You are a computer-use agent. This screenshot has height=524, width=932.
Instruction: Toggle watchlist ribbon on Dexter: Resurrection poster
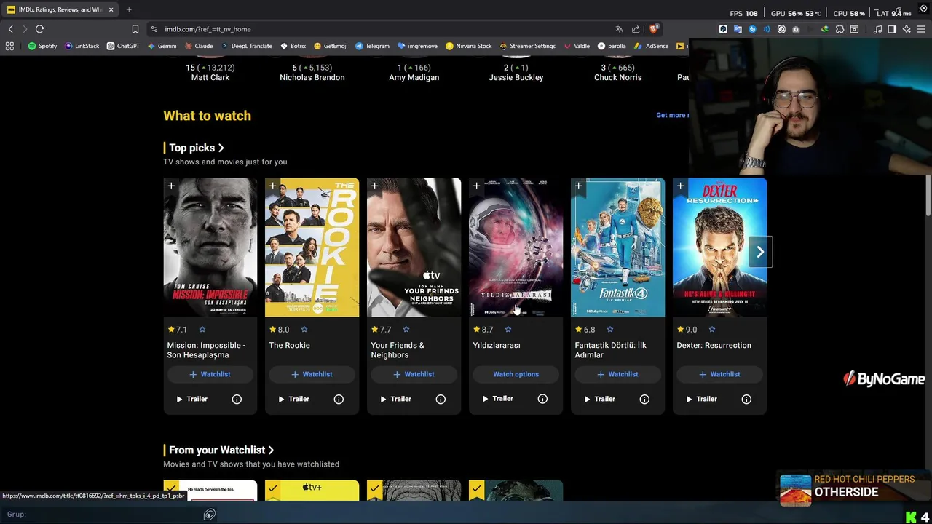pyautogui.click(x=681, y=186)
